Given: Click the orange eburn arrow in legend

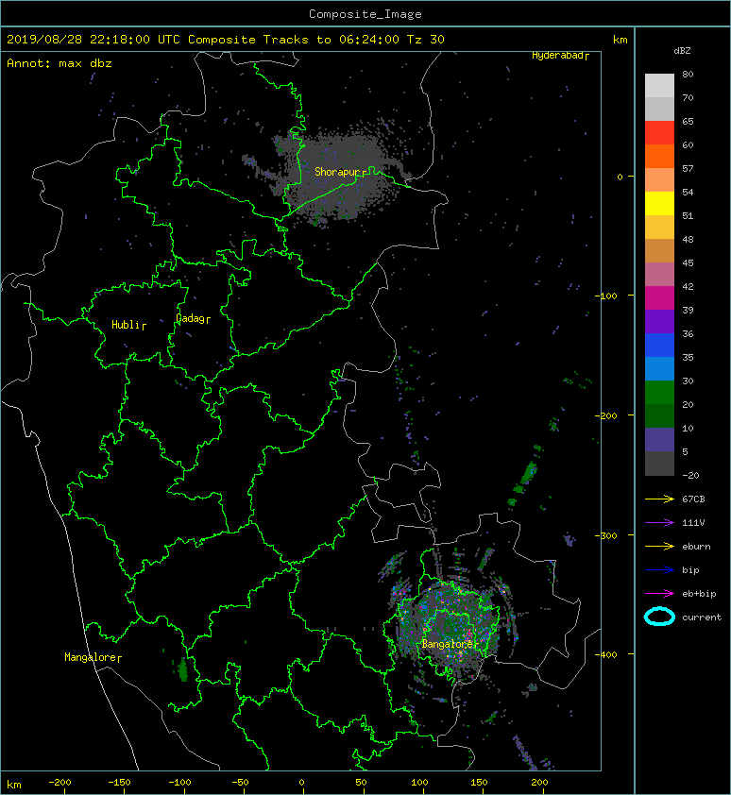Looking at the screenshot, I should pyautogui.click(x=659, y=547).
